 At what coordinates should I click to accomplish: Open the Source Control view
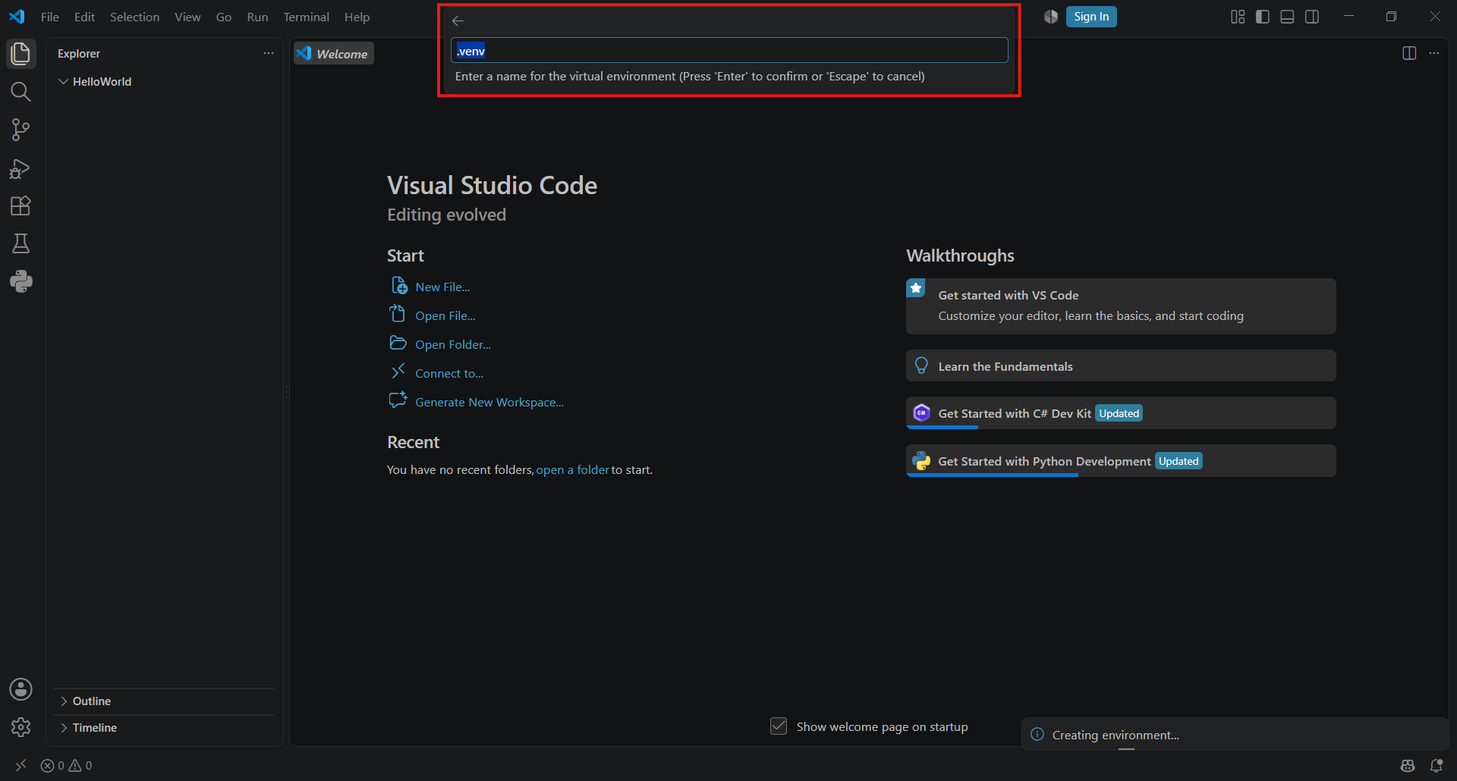coord(21,130)
